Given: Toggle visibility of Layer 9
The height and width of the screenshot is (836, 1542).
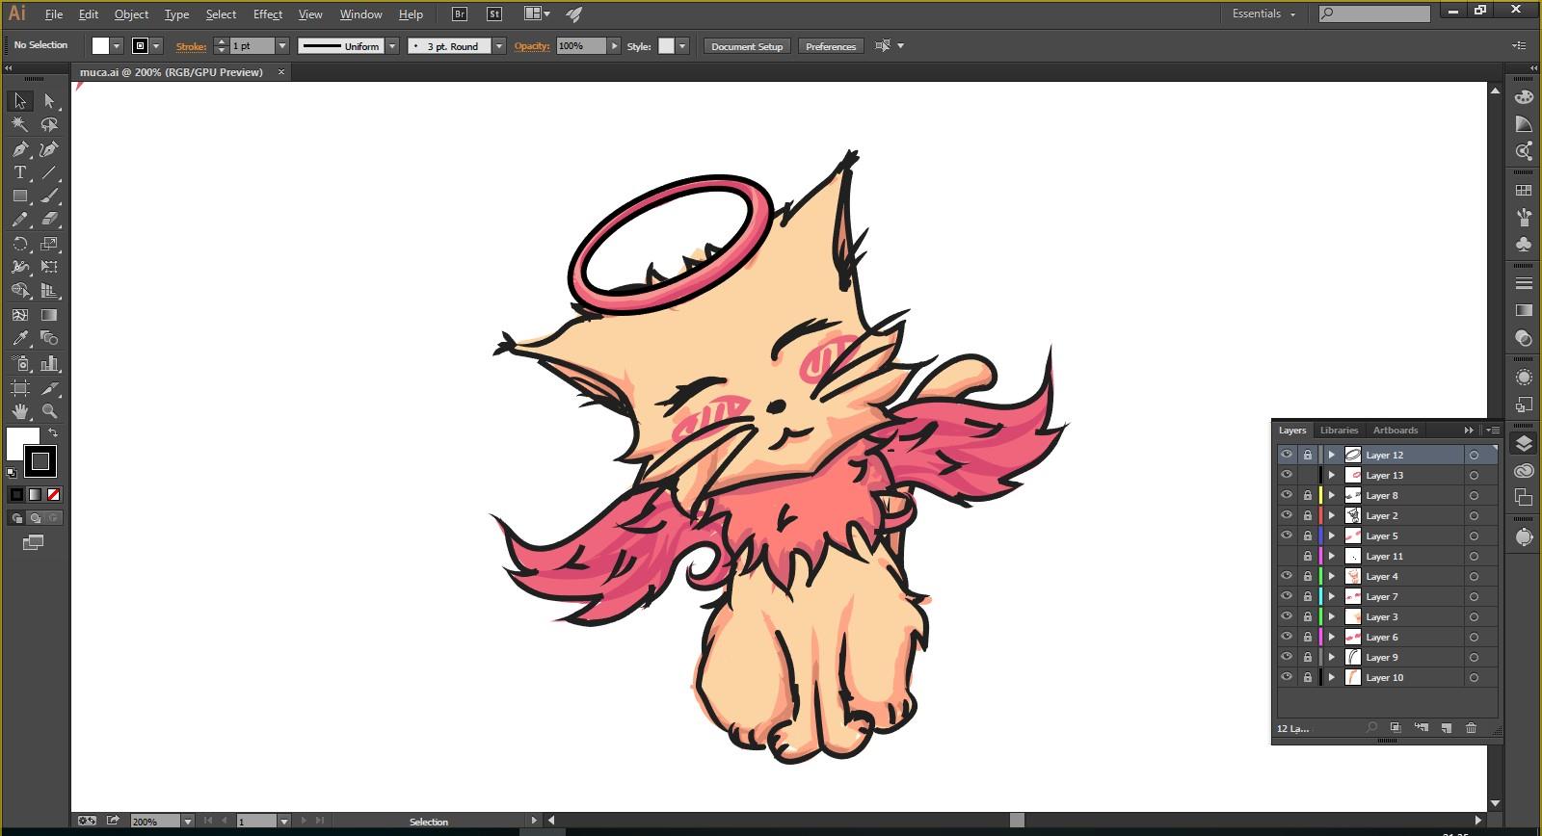Looking at the screenshot, I should (x=1287, y=657).
